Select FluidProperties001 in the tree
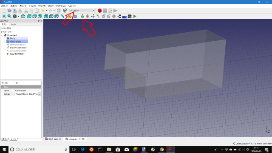This screenshot has width=272, height=153. coord(19,48)
